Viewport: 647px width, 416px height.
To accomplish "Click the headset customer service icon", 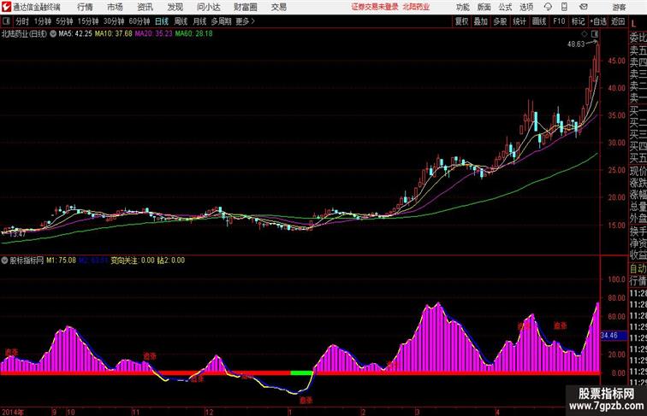I will (x=548, y=7).
